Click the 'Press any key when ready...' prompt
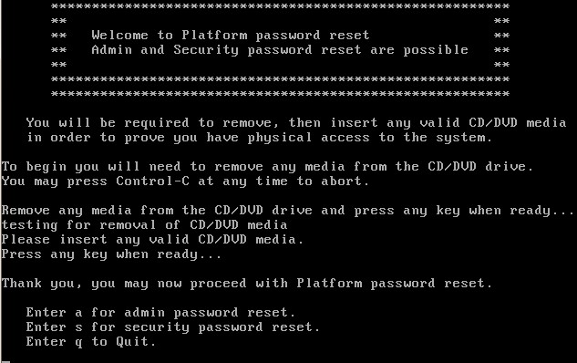Viewport: 577px width, 363px height. coord(111,254)
